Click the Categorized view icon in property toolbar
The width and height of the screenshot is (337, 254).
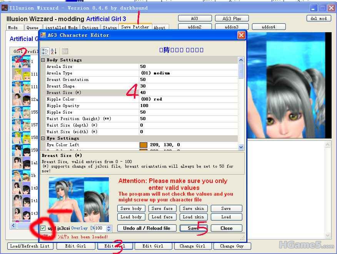pos(45,51)
